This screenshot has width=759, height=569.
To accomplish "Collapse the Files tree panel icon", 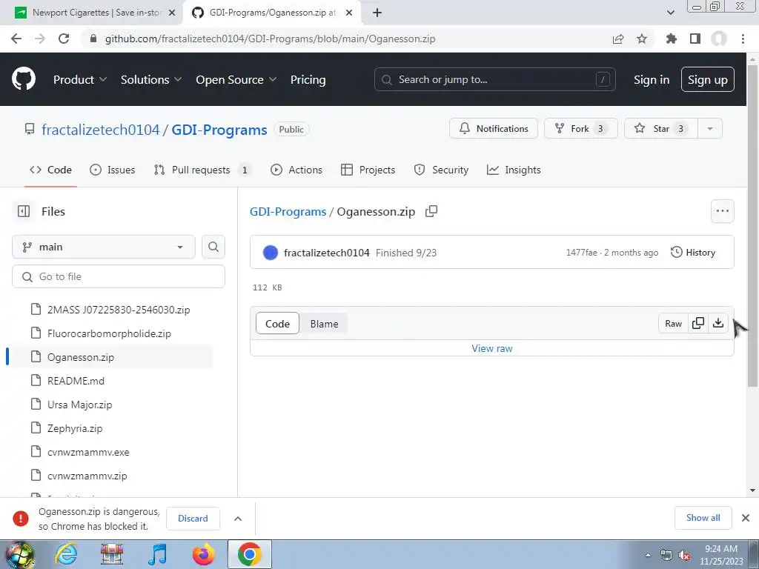I will [x=23, y=211].
